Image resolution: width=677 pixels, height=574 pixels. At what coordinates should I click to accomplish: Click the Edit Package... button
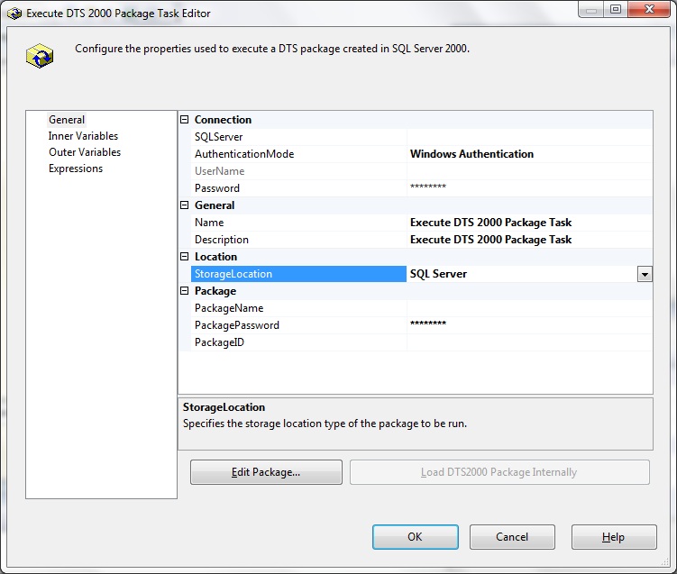click(x=266, y=472)
